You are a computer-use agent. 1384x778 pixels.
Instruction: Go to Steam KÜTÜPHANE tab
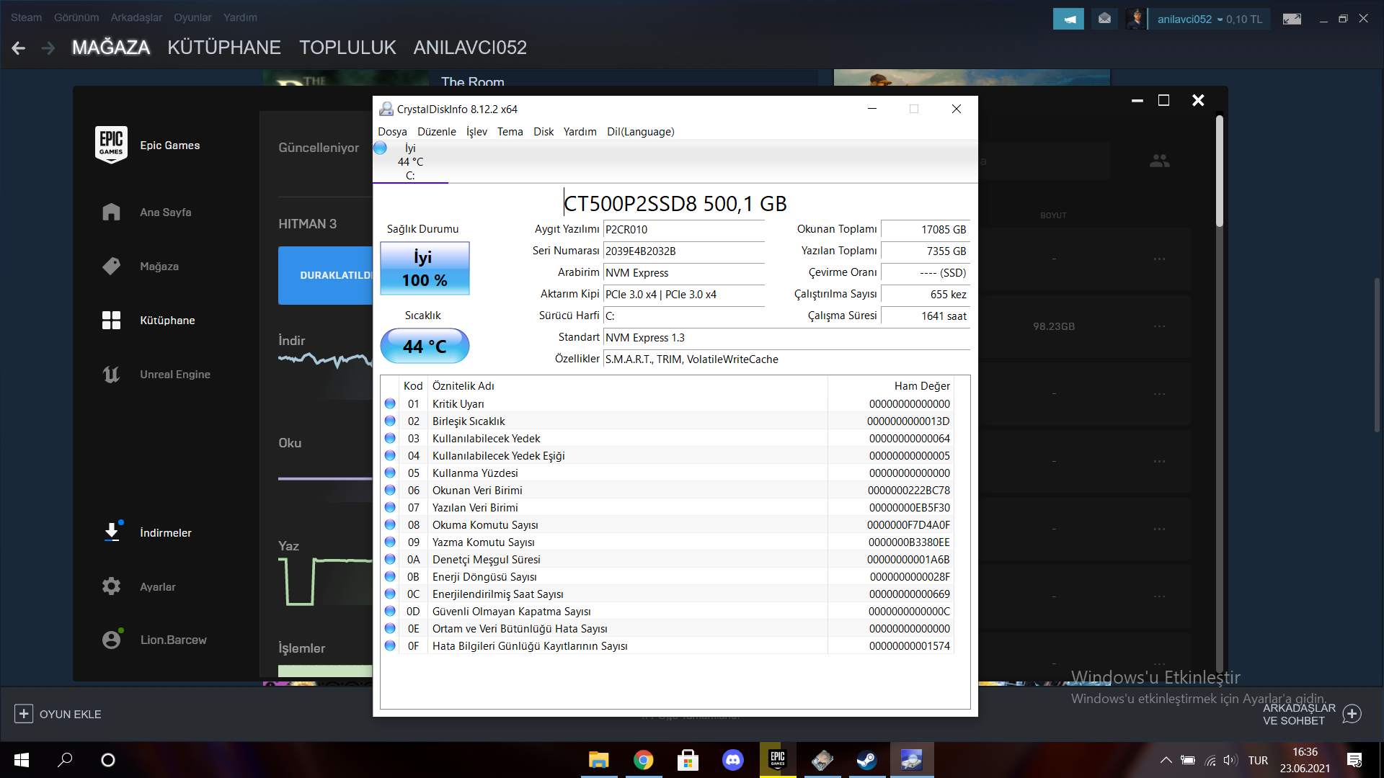click(x=224, y=48)
